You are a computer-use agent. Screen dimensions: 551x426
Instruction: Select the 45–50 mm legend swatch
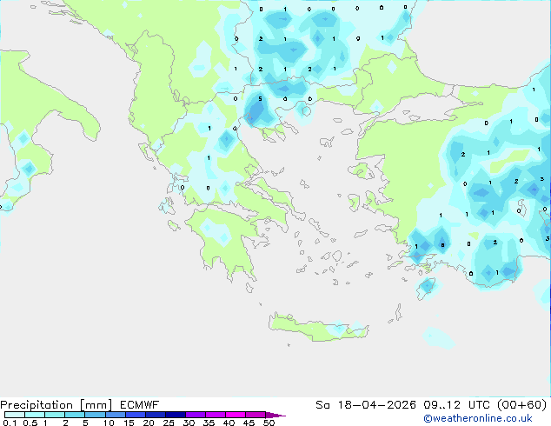[x=256, y=415]
